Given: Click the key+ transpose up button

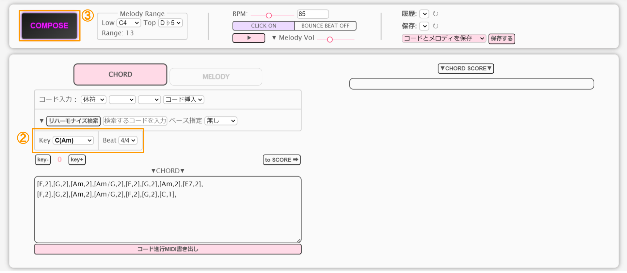Looking at the screenshot, I should (77, 160).
